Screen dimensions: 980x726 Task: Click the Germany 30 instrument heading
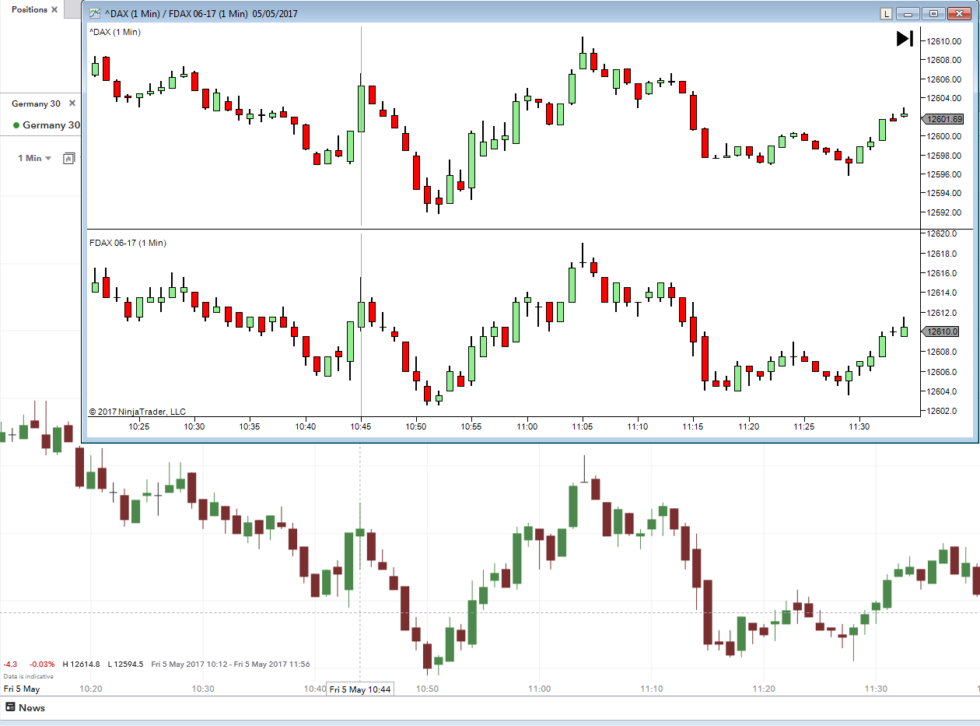51,125
